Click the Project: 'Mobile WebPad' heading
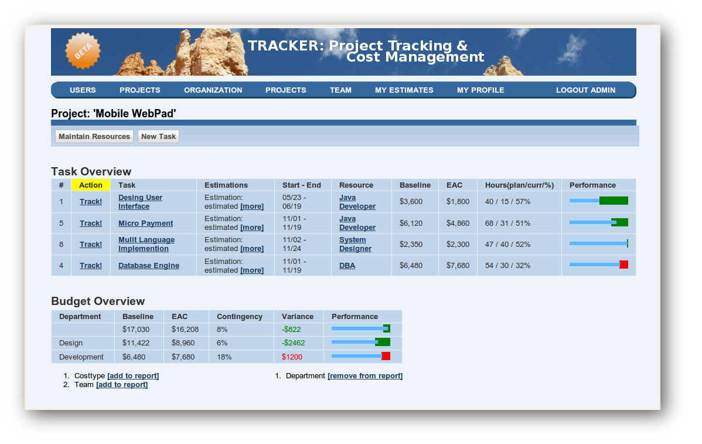 pos(113,113)
